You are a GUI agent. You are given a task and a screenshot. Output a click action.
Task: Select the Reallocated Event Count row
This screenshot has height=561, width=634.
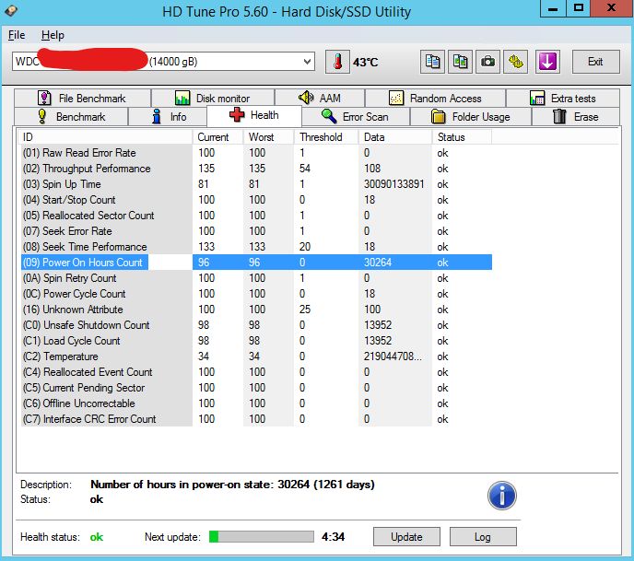click(x=256, y=372)
